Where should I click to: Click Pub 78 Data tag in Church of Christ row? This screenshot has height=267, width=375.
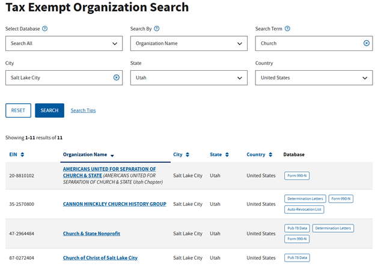point(297,257)
